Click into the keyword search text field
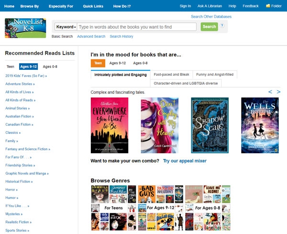This screenshot has width=287, height=234. (x=137, y=27)
